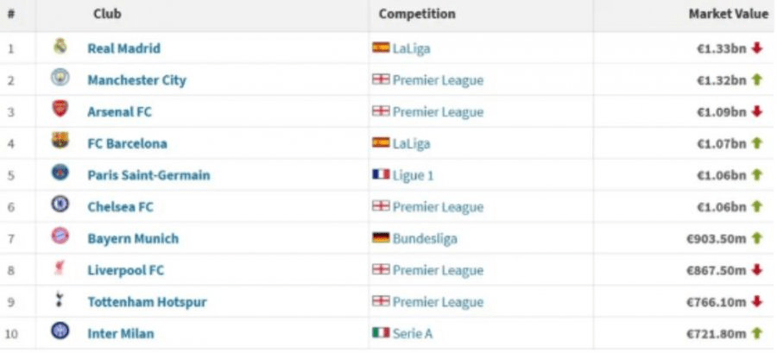The height and width of the screenshot is (353, 777).
Task: Click the Manchester City club crest
Action: [60, 78]
